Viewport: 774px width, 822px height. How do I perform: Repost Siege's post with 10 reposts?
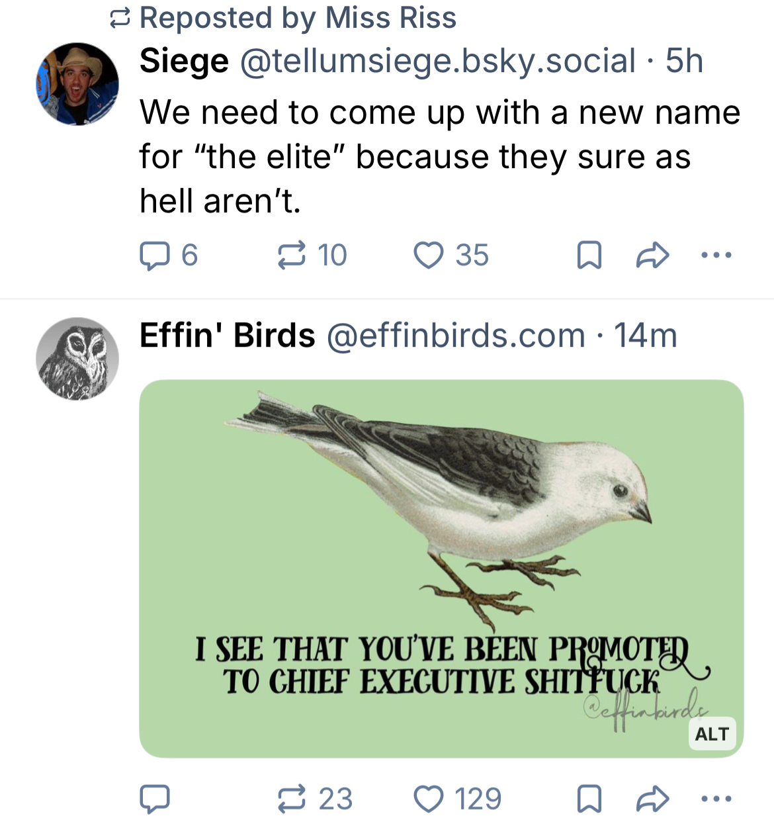(x=292, y=255)
